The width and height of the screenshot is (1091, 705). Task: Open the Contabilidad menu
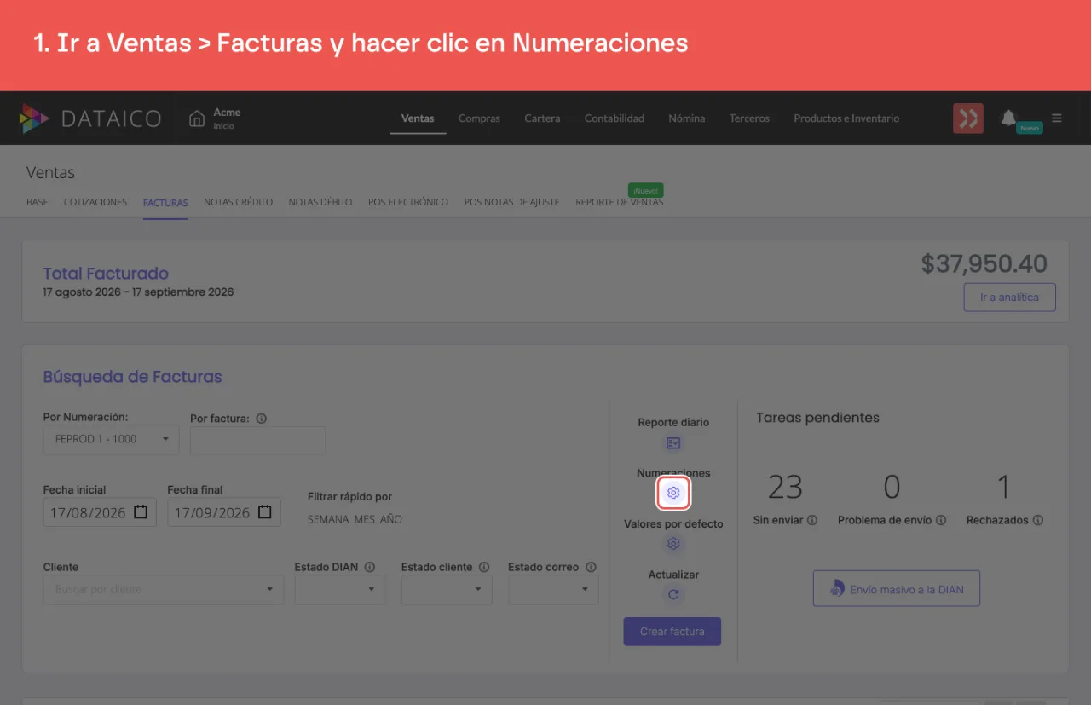[614, 118]
